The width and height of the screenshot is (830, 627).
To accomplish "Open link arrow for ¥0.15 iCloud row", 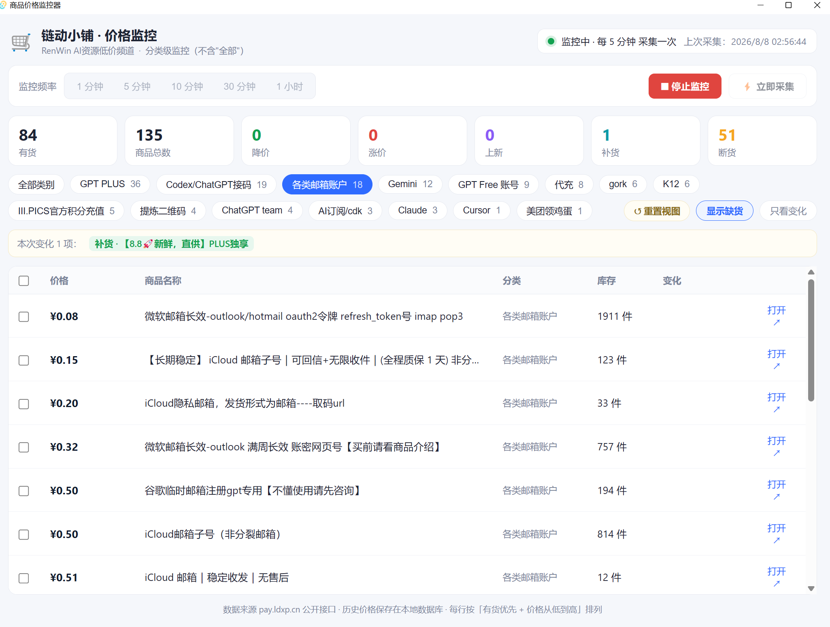I will pyautogui.click(x=776, y=366).
